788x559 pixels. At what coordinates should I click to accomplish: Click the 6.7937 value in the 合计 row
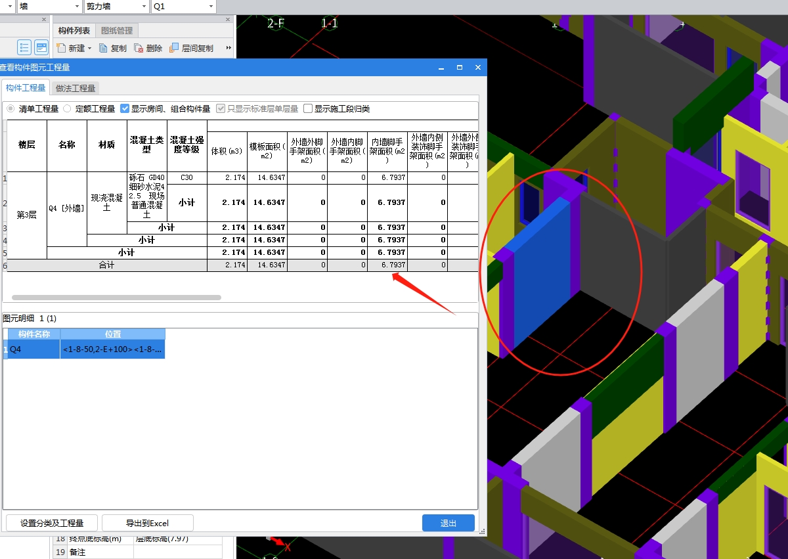[x=387, y=265]
